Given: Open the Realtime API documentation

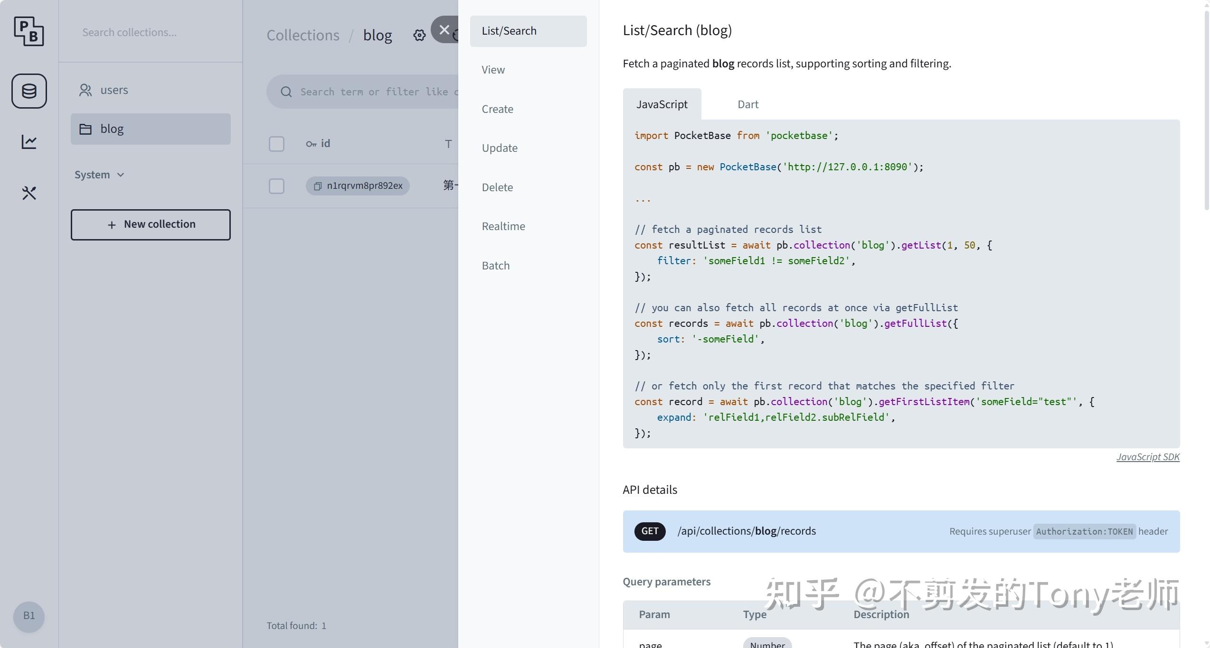Looking at the screenshot, I should click(503, 226).
